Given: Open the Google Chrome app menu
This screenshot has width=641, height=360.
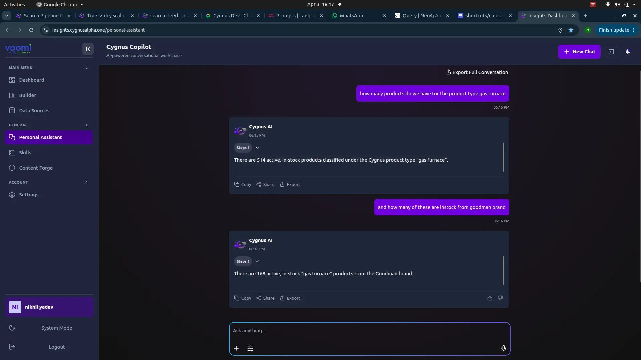Looking at the screenshot, I should [x=60, y=4].
